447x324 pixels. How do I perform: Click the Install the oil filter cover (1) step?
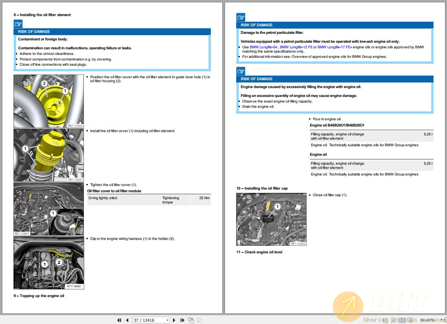pyautogui.click(x=133, y=131)
